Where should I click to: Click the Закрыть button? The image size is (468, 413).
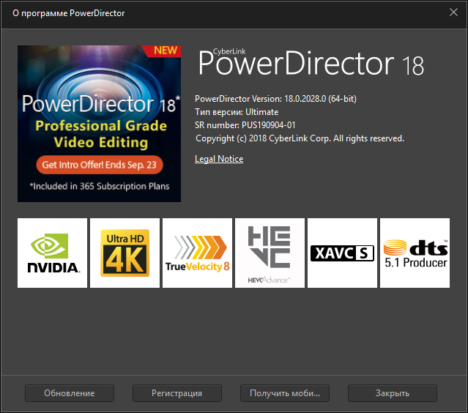[393, 393]
